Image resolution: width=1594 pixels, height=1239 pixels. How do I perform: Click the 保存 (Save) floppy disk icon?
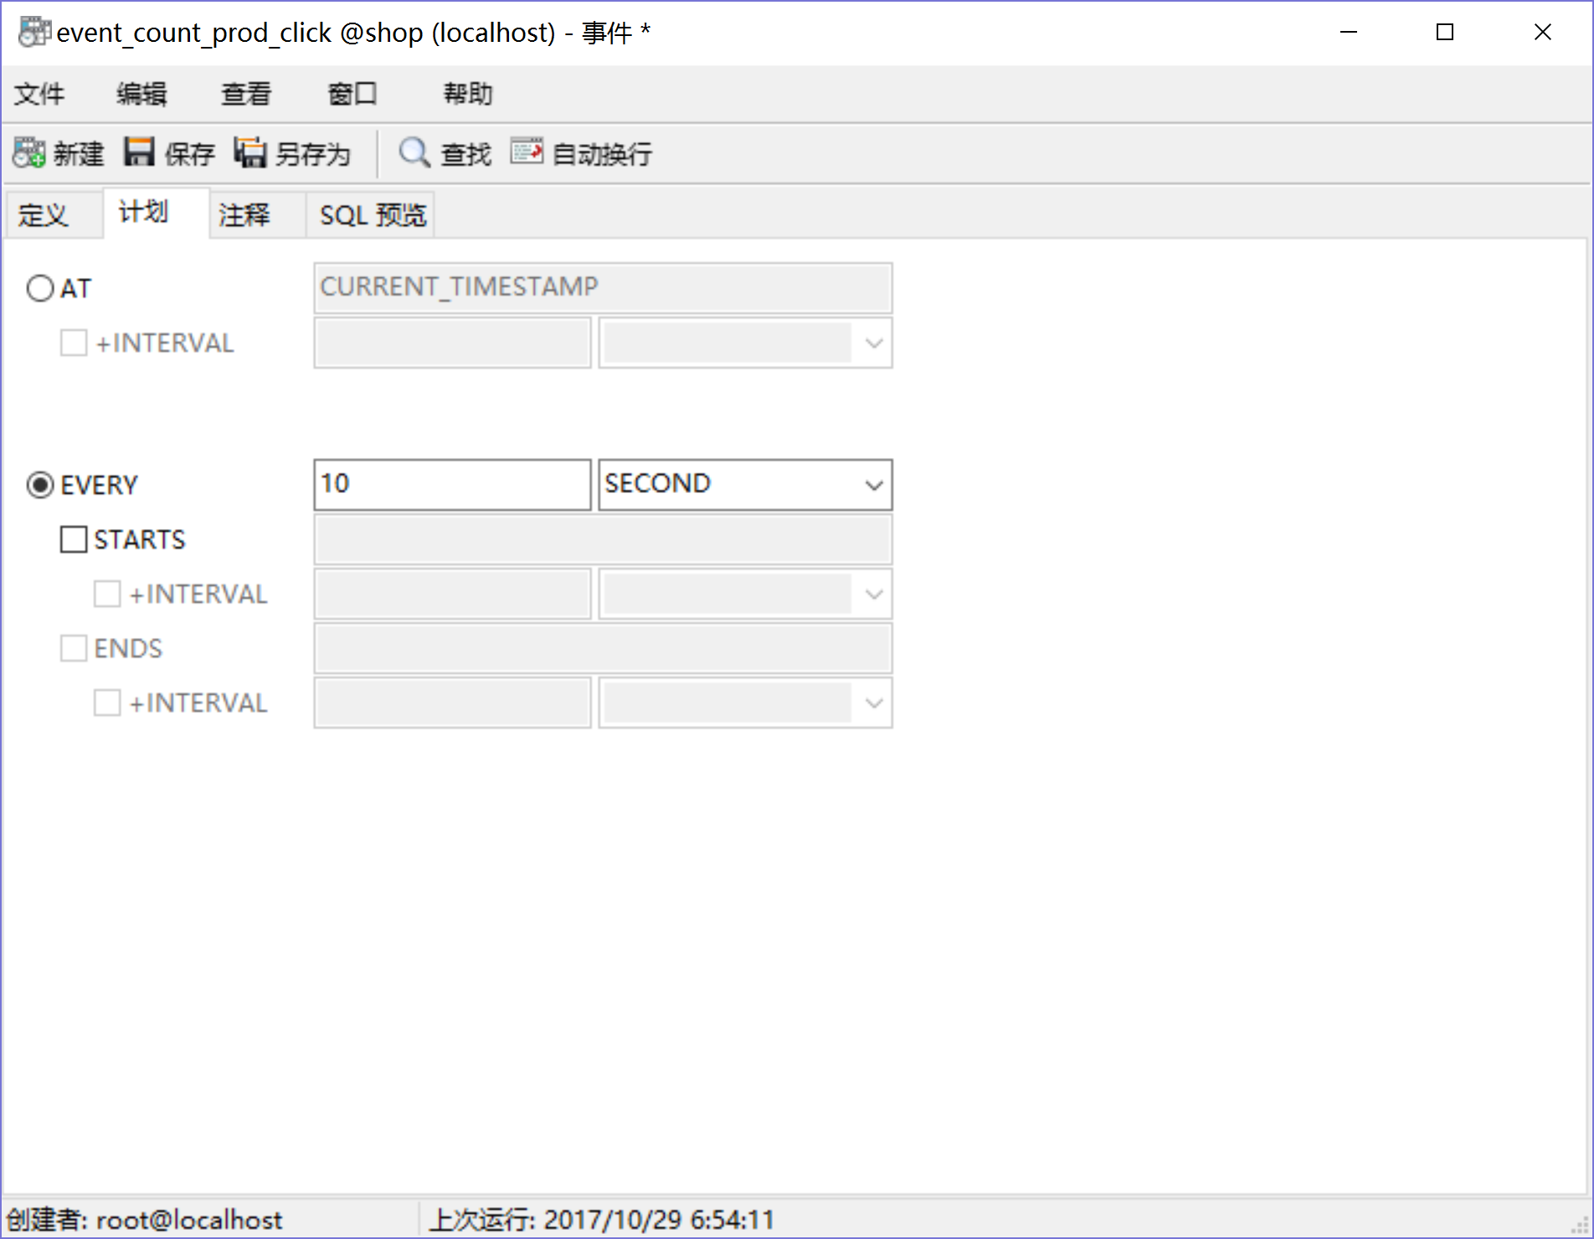click(x=140, y=153)
